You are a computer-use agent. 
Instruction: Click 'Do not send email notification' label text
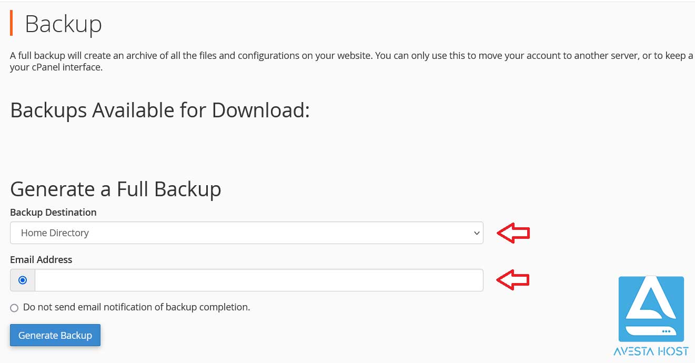pyautogui.click(x=137, y=307)
